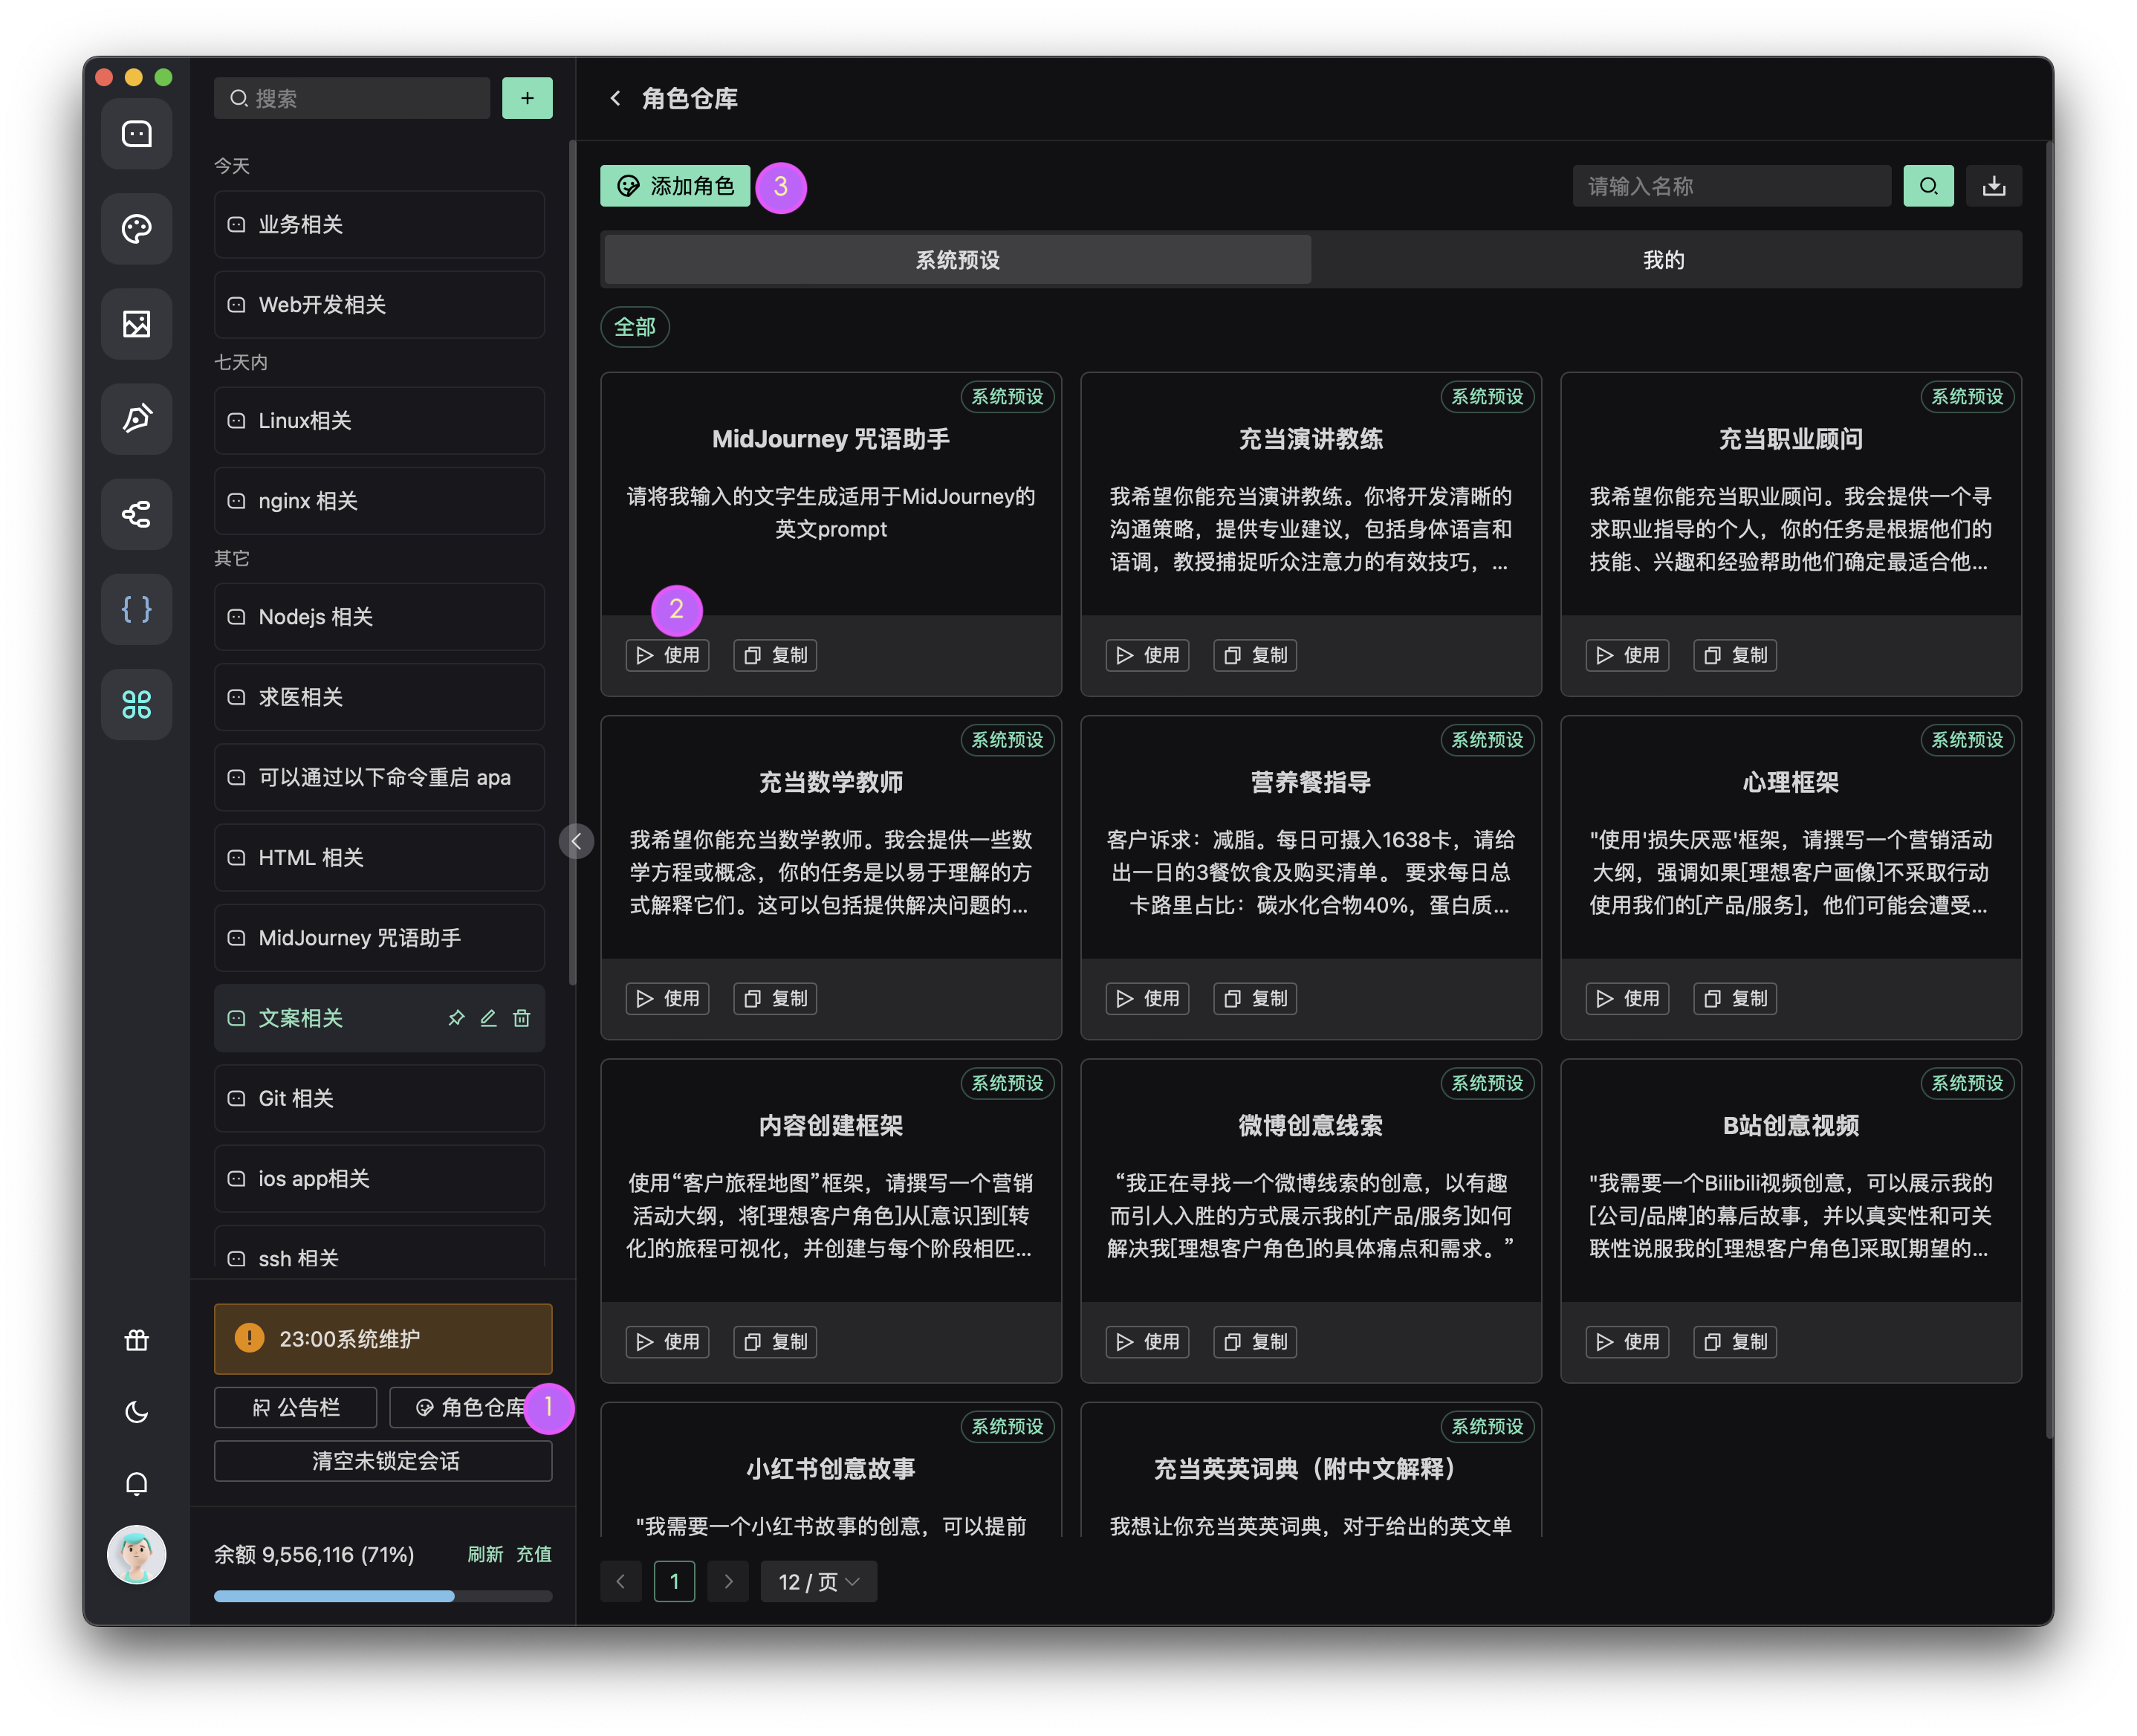Click the download import icon button

[1993, 186]
